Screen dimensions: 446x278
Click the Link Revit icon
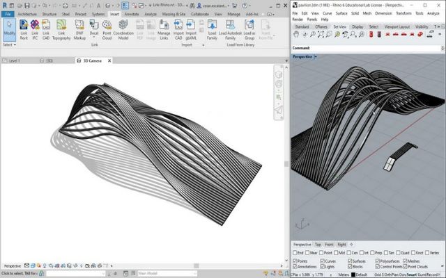coord(24,29)
